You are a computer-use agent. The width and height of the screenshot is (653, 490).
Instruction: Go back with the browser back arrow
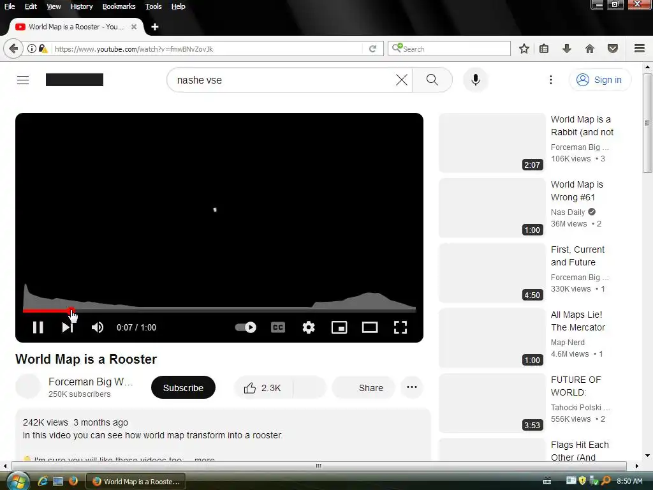pos(13,48)
